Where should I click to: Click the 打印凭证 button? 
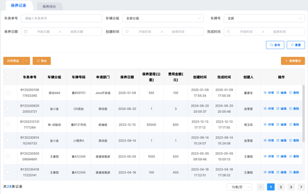pyautogui.click(x=13, y=61)
